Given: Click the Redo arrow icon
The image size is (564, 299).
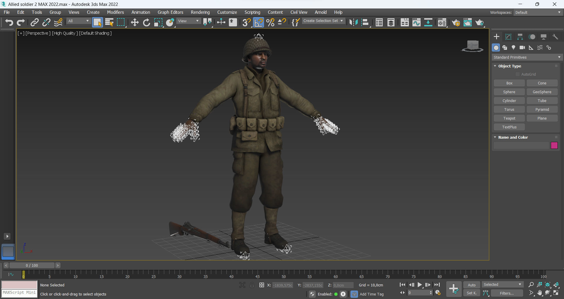Looking at the screenshot, I should [x=21, y=23].
